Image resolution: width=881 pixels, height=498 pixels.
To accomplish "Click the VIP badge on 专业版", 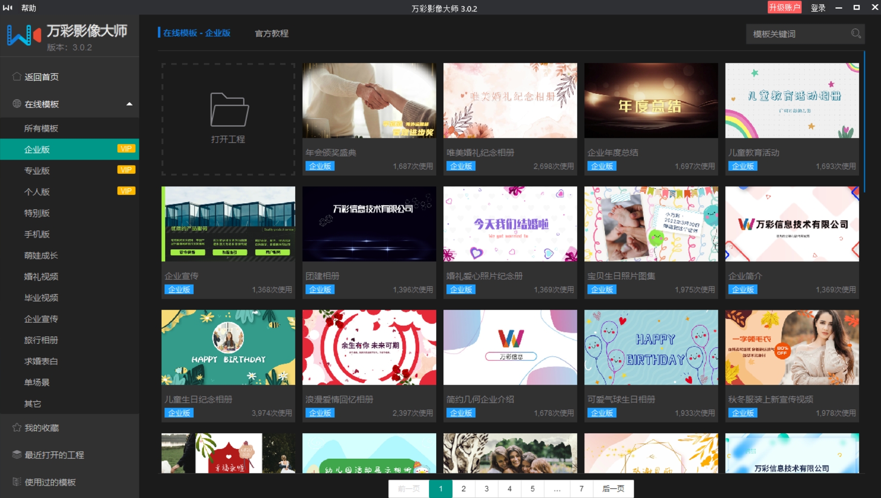I will coord(126,170).
